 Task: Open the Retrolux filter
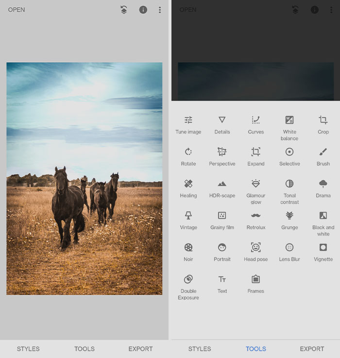coord(255,220)
